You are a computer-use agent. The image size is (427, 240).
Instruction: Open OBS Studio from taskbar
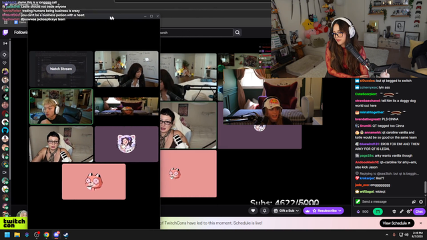tap(37, 235)
